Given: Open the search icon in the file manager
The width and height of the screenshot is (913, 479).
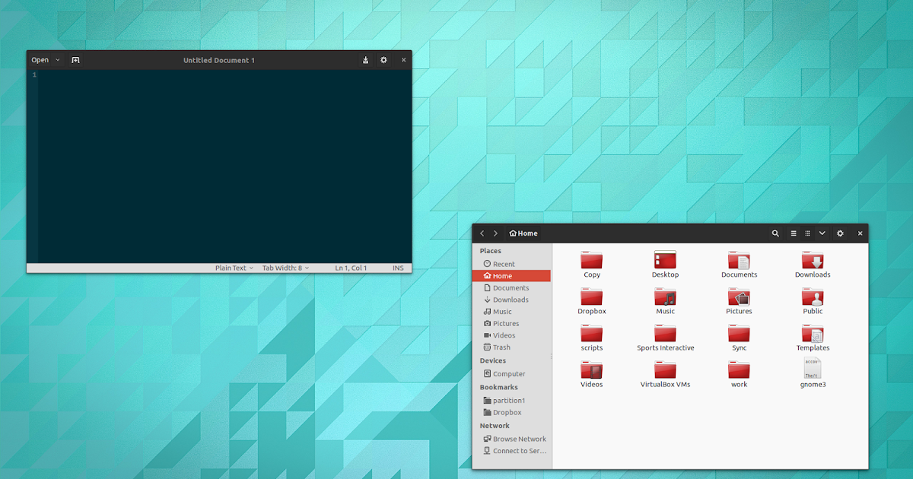Looking at the screenshot, I should (x=775, y=233).
